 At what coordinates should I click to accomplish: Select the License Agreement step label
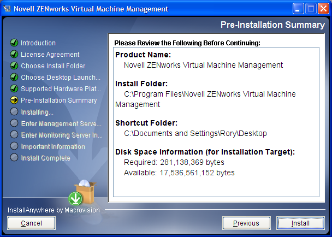point(50,54)
